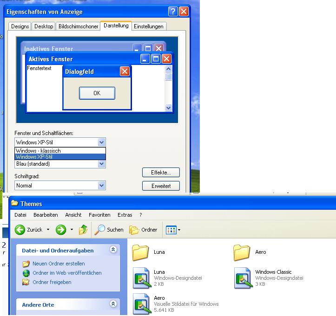Click OK in the Dialogfeld preview
This screenshot has height=316, width=336.
97,93
